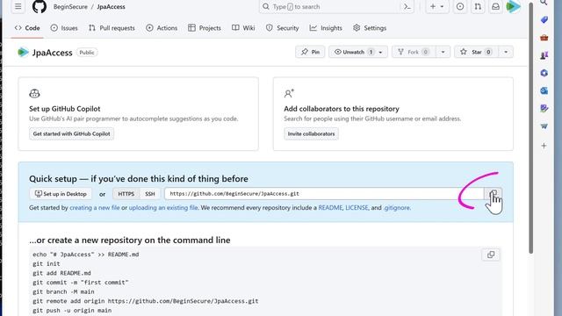Open the Wiki tab
Screen dimensions: 562x316
click(x=243, y=28)
